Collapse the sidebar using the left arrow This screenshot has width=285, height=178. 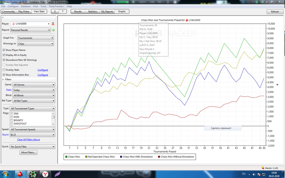click(3, 18)
